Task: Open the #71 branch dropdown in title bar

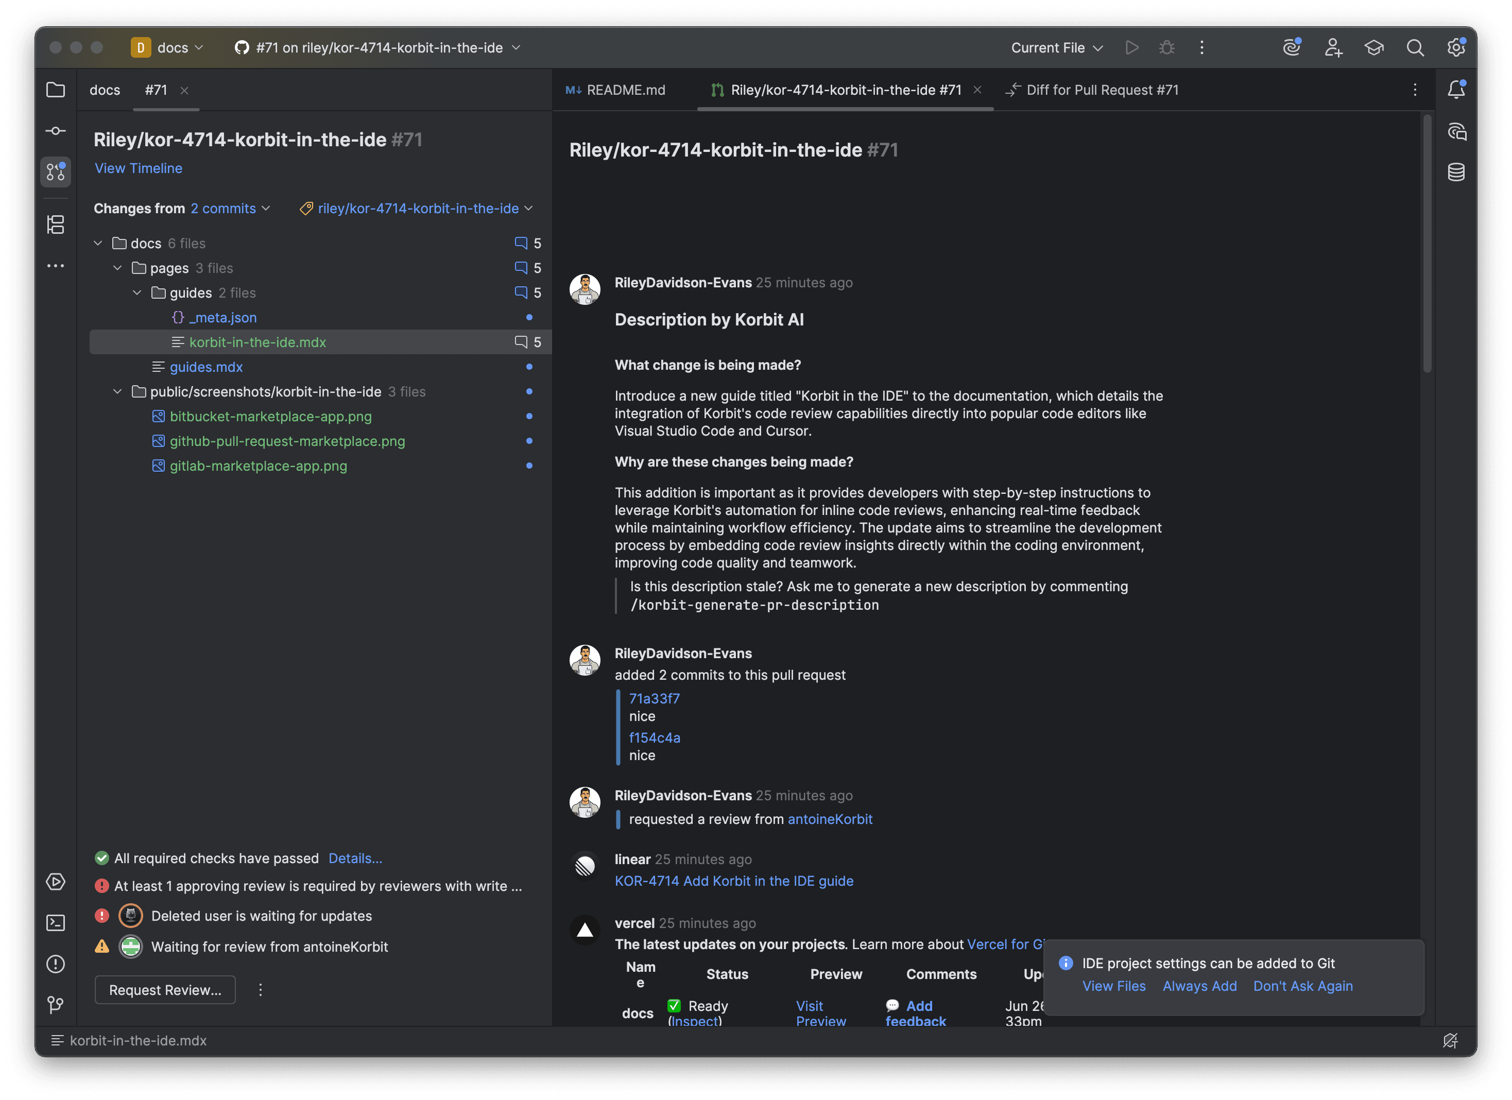Action: (x=378, y=47)
